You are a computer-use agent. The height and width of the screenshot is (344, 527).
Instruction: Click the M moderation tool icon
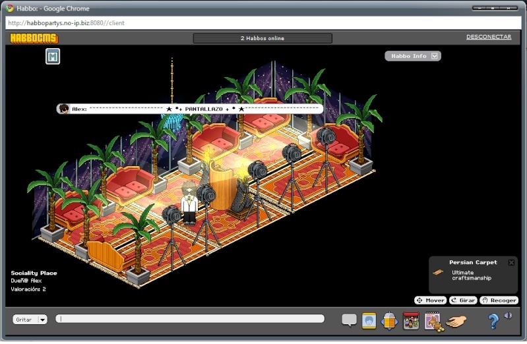[x=53, y=57]
